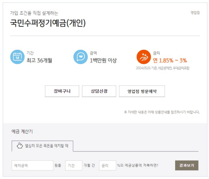Add the product with the 장바구니 button
Screen dimensions: 209x179
tap(62, 91)
